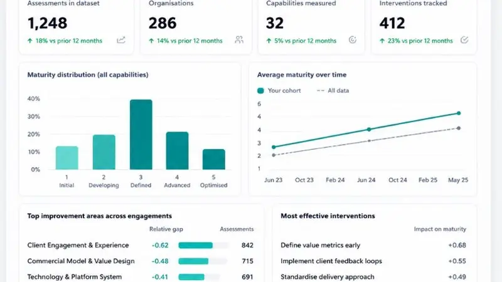
Task: Select the Developing maturity bar
Action: coord(104,152)
